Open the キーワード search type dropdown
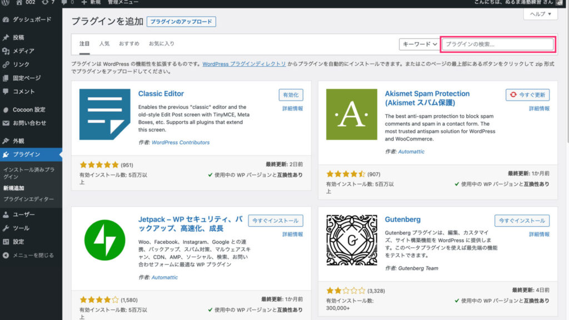This screenshot has width=569, height=320. coord(419,44)
